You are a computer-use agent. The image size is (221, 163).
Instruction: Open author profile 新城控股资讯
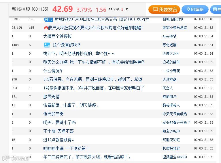coord(173,19)
